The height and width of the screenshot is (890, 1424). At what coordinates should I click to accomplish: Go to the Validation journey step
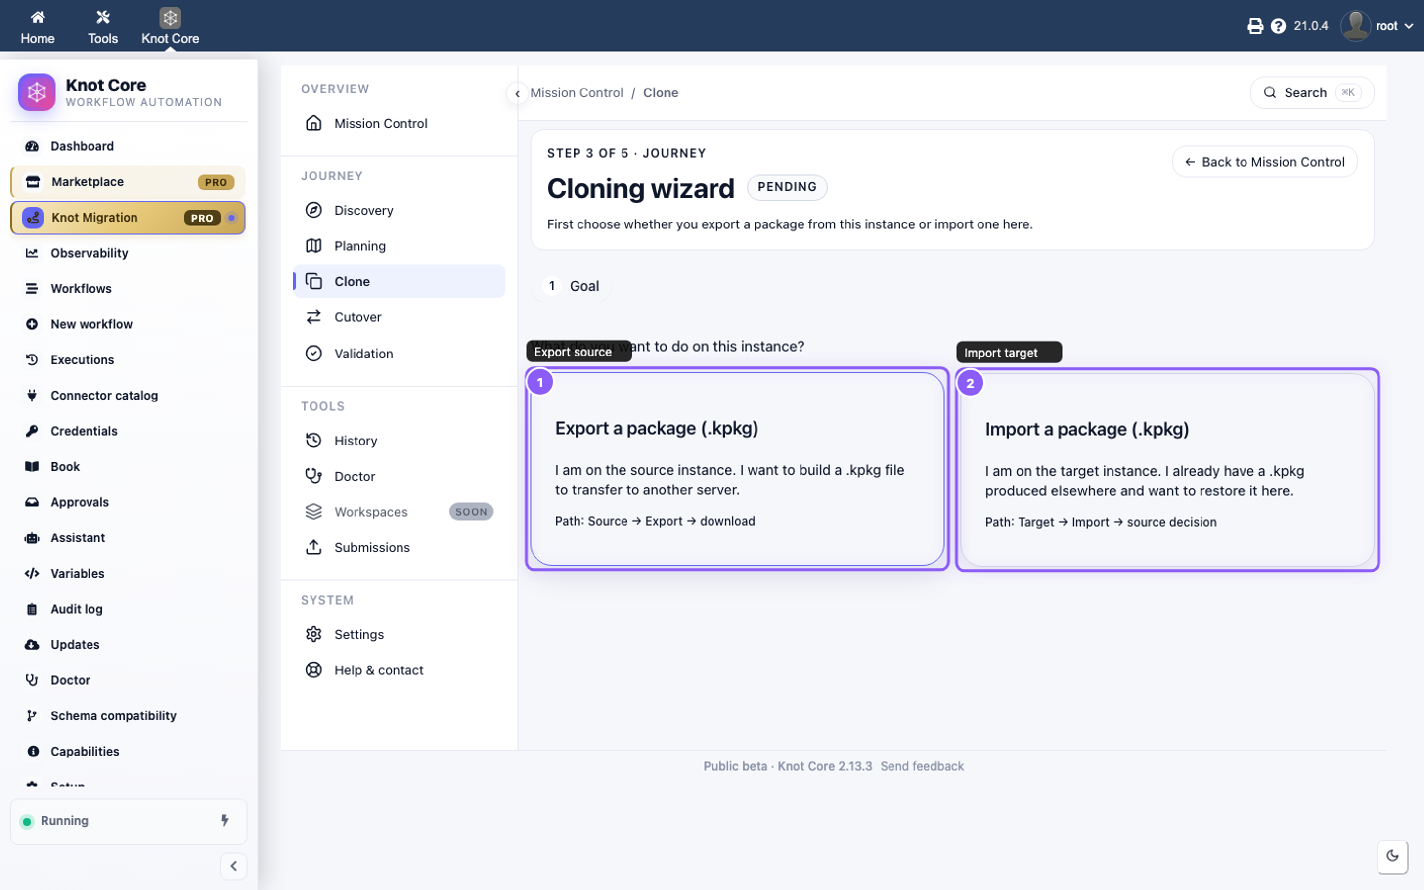pyautogui.click(x=399, y=354)
